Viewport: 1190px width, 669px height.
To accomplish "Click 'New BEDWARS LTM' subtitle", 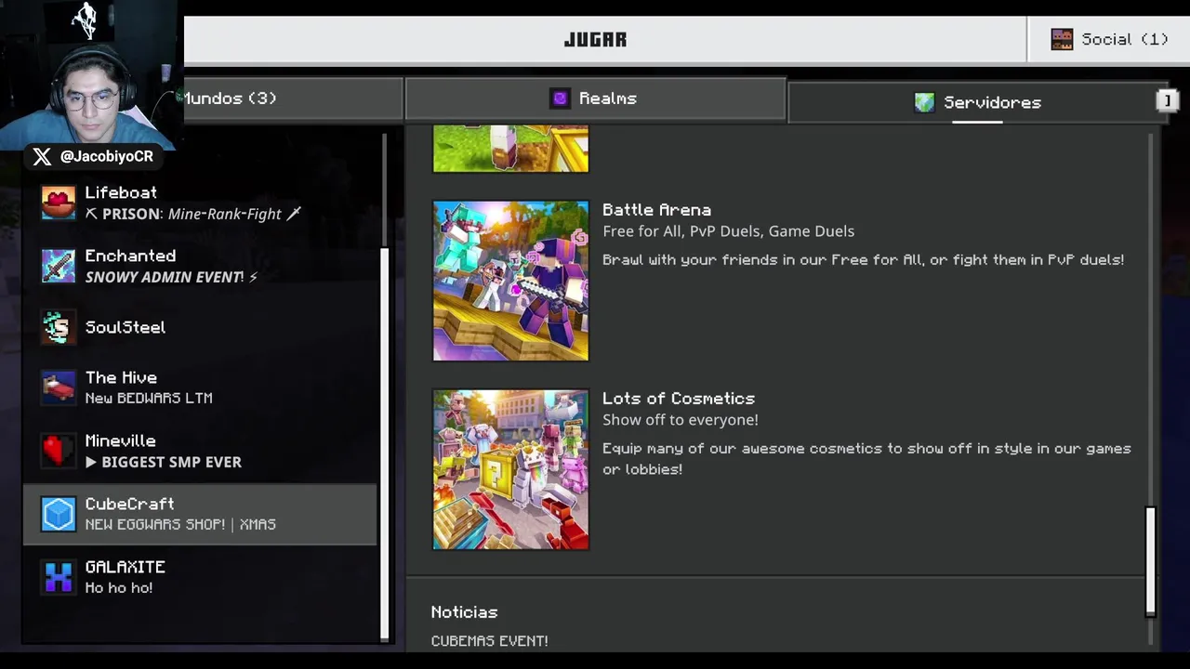I will [x=149, y=398].
